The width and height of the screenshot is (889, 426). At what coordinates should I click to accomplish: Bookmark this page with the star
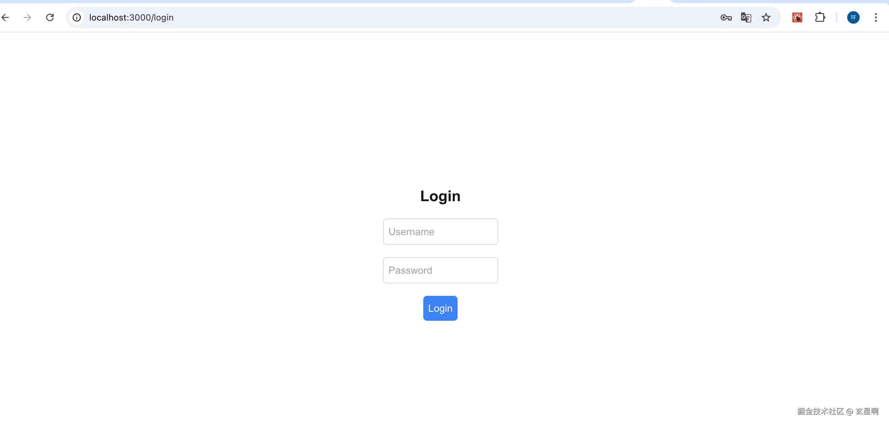766,17
